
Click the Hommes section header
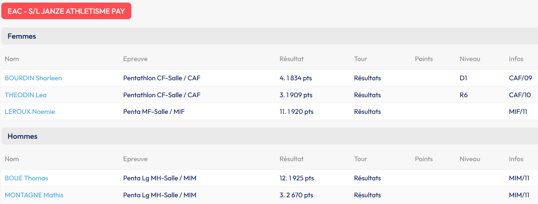(22, 136)
